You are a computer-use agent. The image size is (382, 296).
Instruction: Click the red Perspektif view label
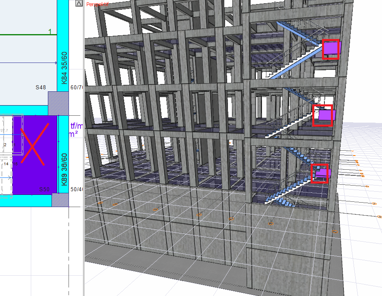pos(97,4)
